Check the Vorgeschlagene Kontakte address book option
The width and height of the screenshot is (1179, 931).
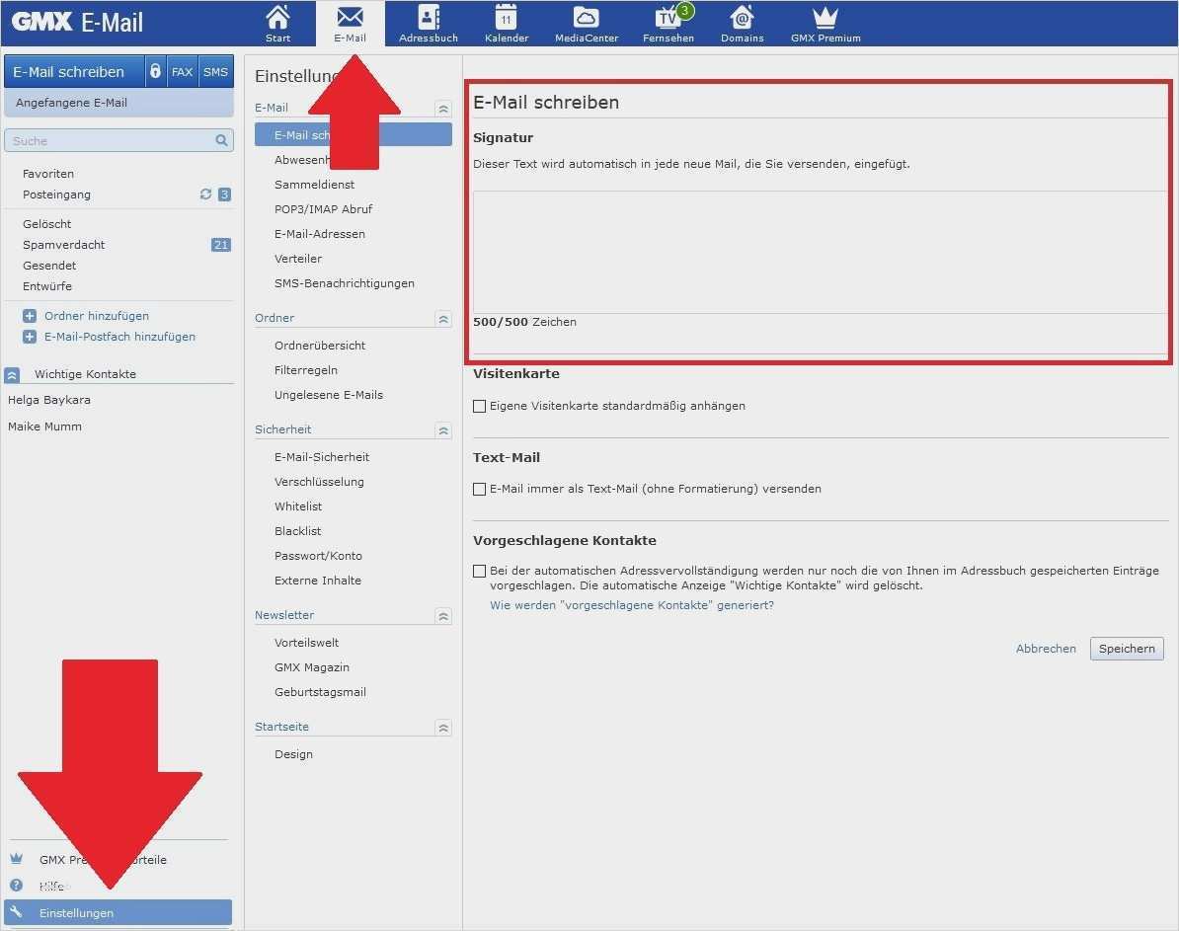[x=479, y=570]
